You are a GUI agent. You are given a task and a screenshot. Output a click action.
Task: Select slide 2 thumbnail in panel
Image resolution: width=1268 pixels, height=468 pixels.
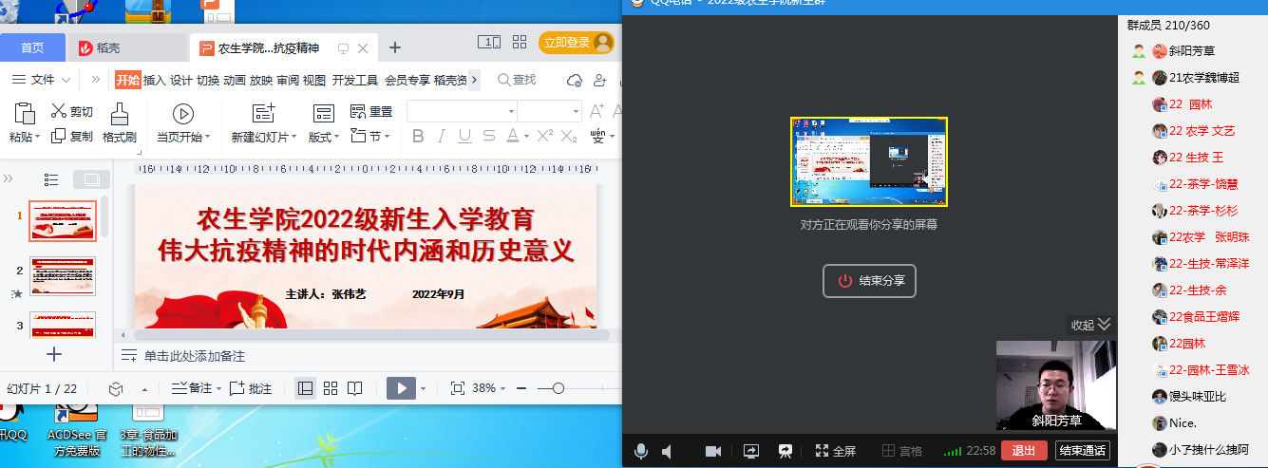pyautogui.click(x=63, y=275)
